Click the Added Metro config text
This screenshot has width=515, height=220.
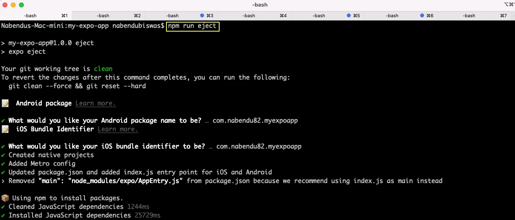[x=42, y=164]
